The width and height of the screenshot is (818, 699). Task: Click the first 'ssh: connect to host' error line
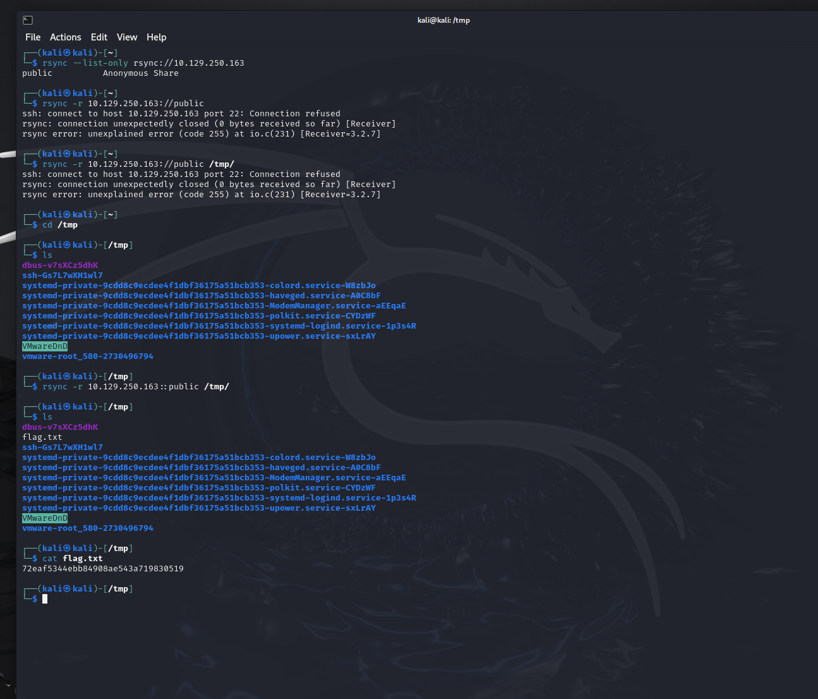tap(181, 114)
